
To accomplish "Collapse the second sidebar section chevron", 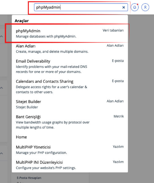I will tap(2, 88).
